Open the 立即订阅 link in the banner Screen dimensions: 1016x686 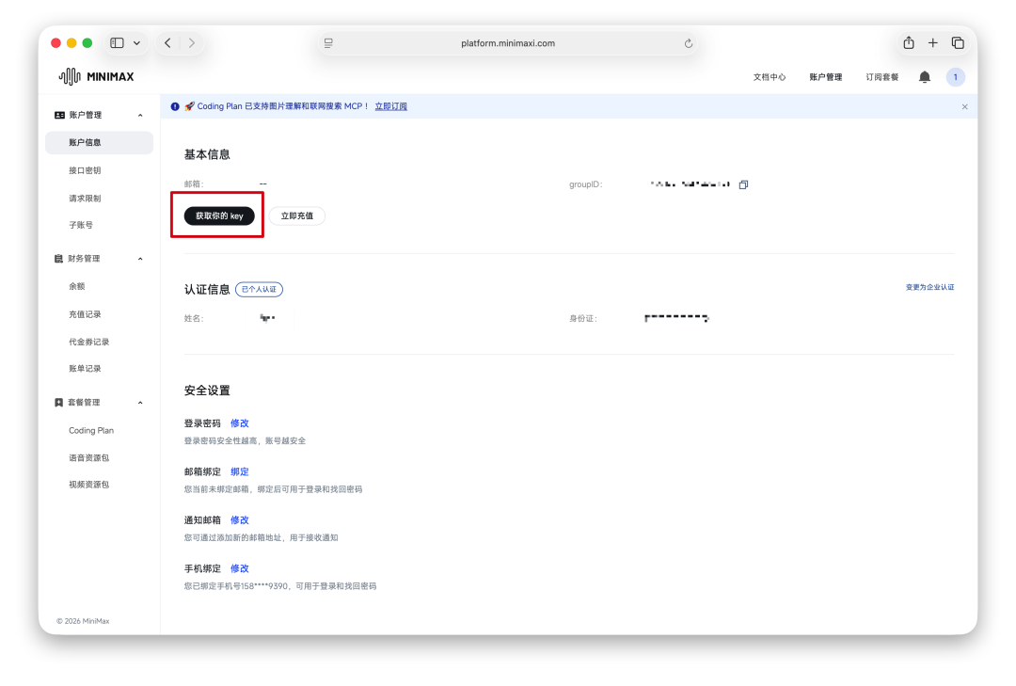(x=390, y=106)
